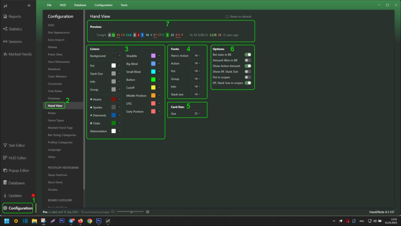Expand Hero's Action font size dropdown
This screenshot has width=401, height=226.
[x=197, y=56]
